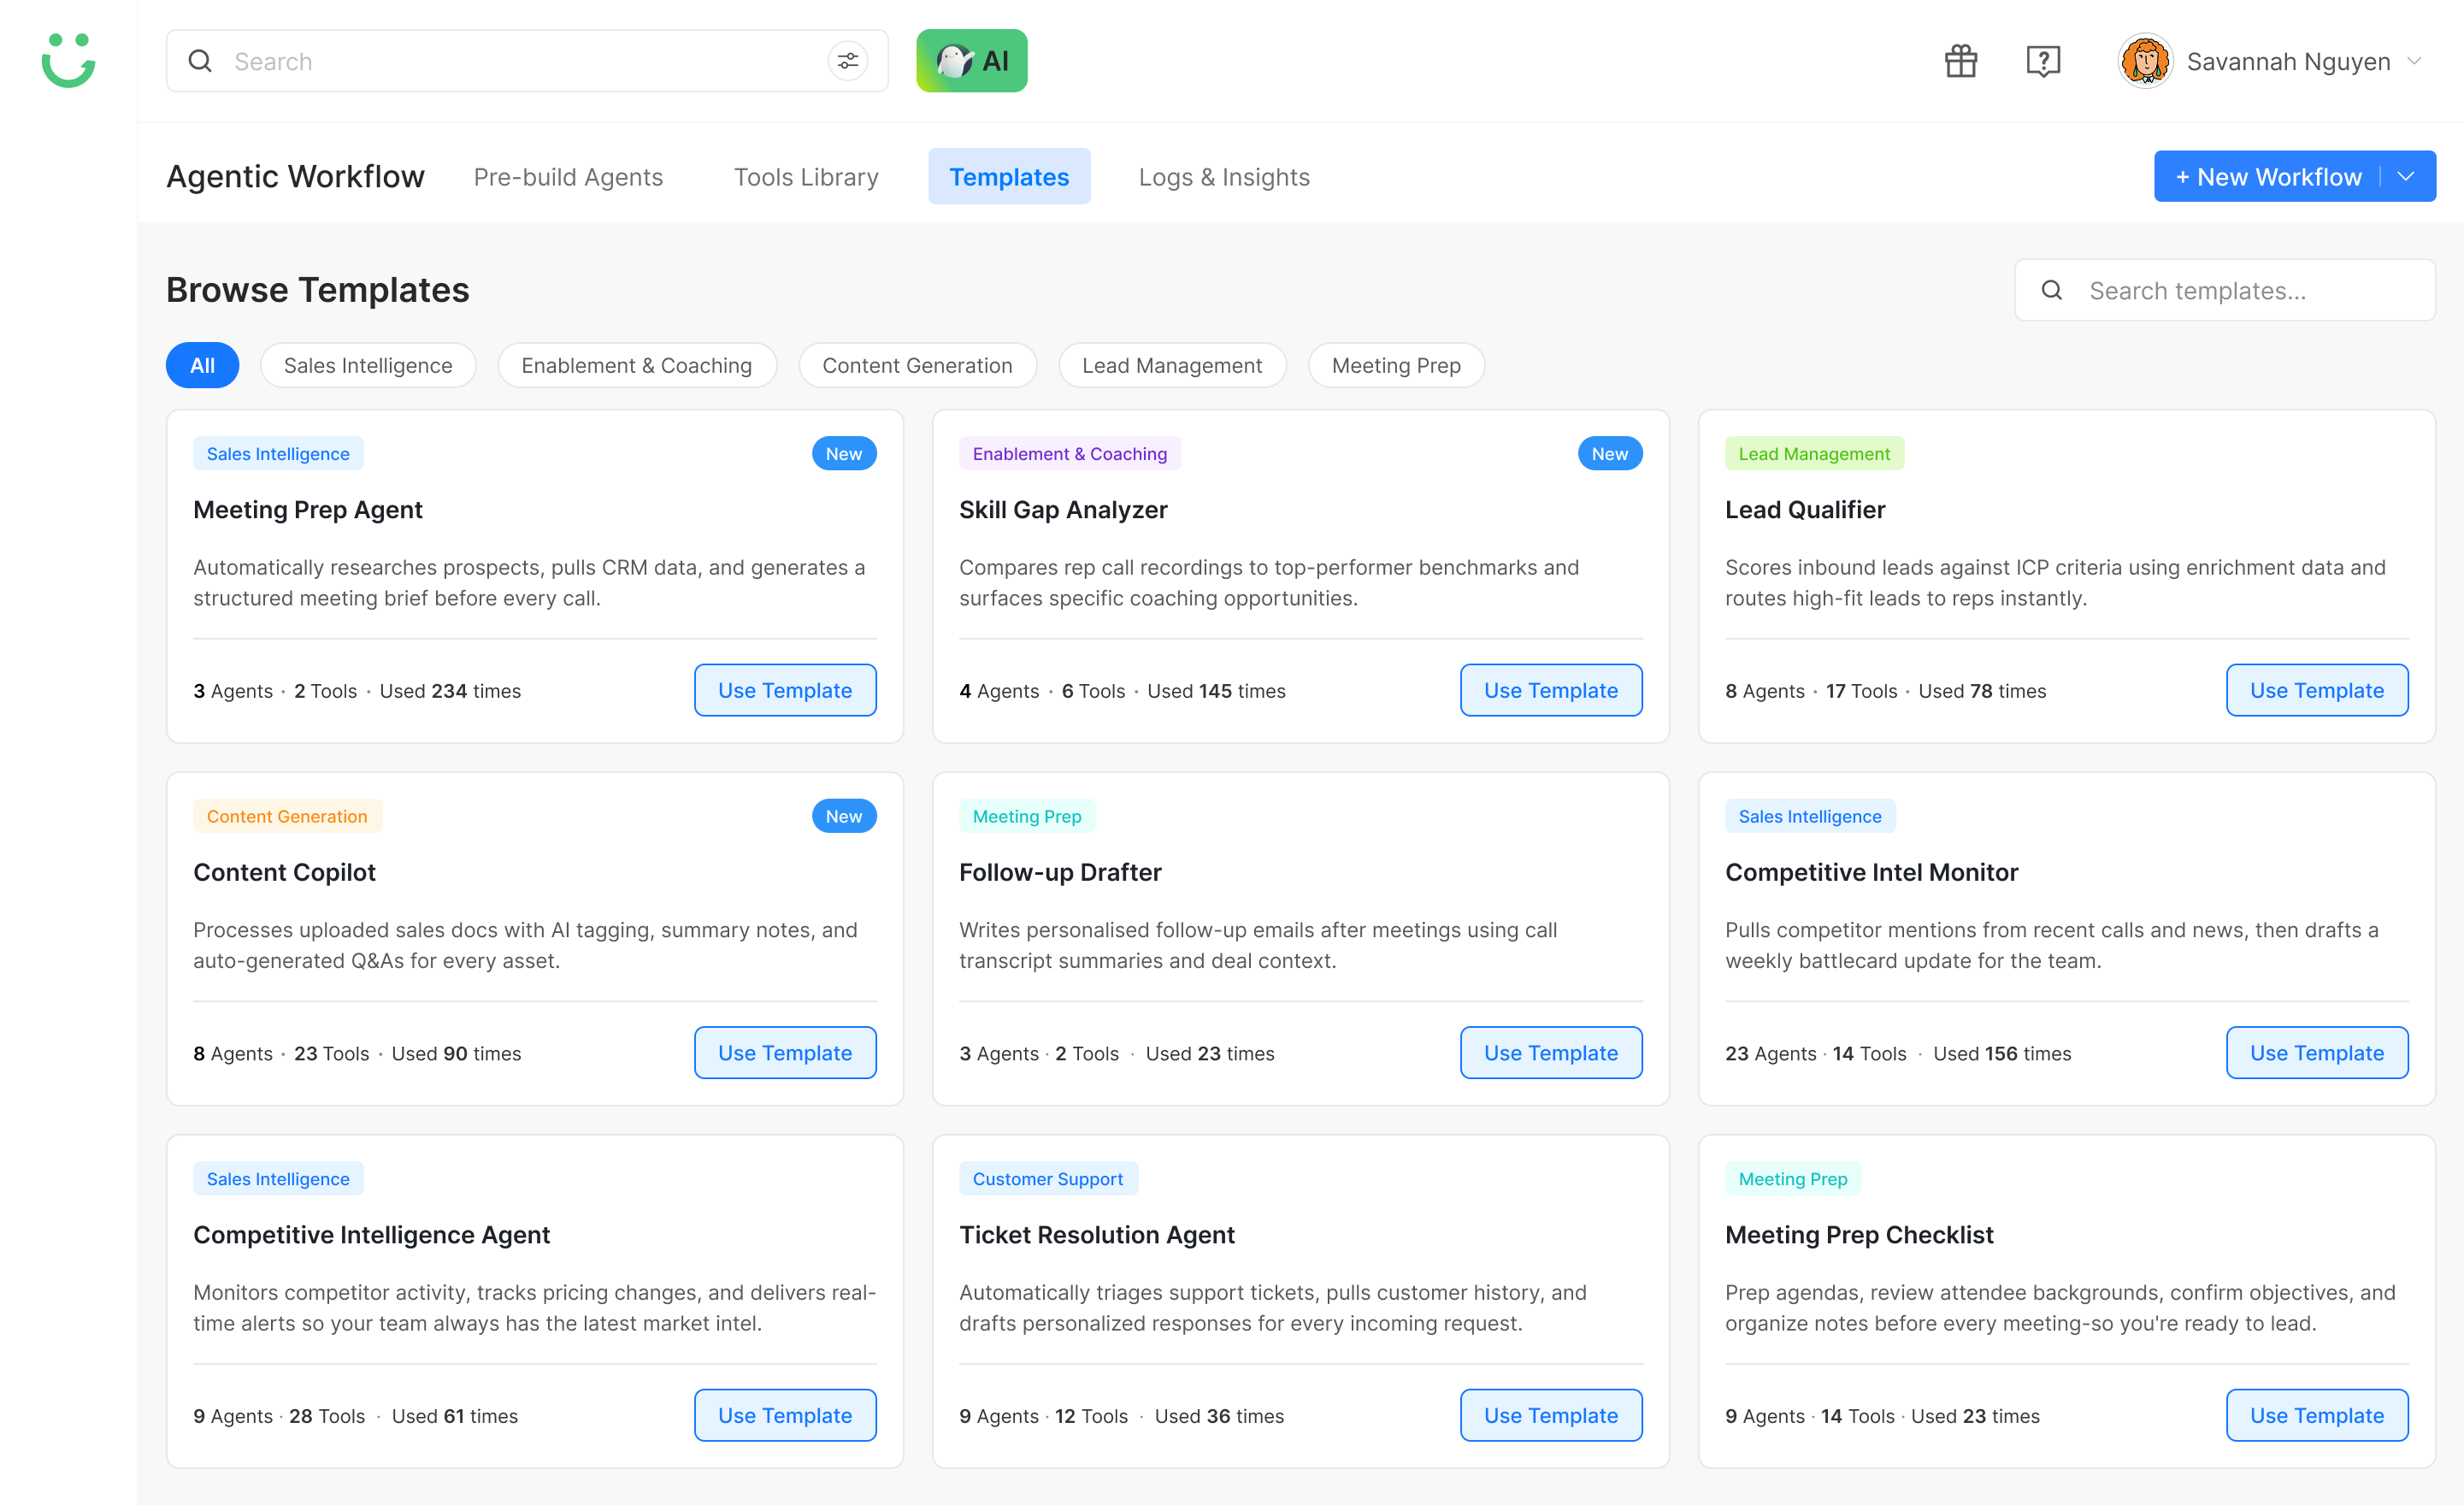Viewport: 2464px width, 1505px height.
Task: Select the All filter chip
Action: coord(202,365)
